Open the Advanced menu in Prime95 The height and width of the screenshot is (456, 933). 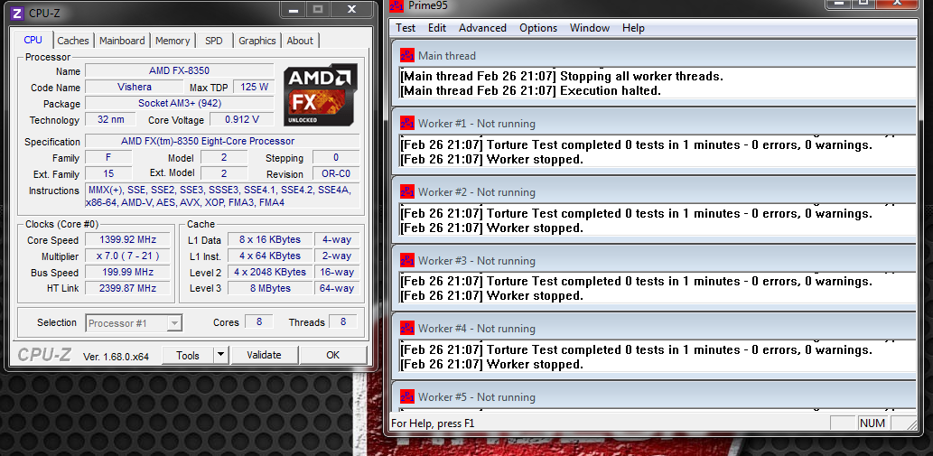(x=482, y=28)
